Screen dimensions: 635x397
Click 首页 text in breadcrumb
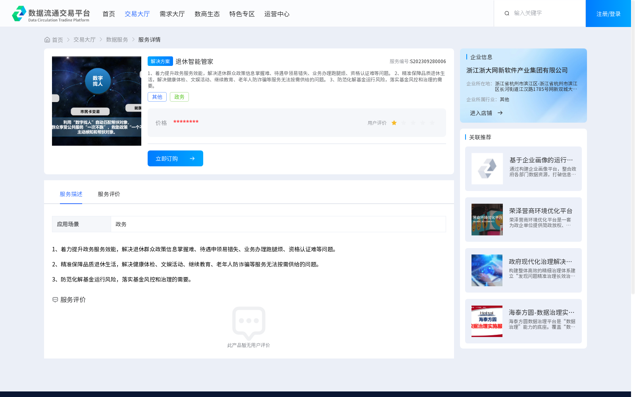coord(58,40)
